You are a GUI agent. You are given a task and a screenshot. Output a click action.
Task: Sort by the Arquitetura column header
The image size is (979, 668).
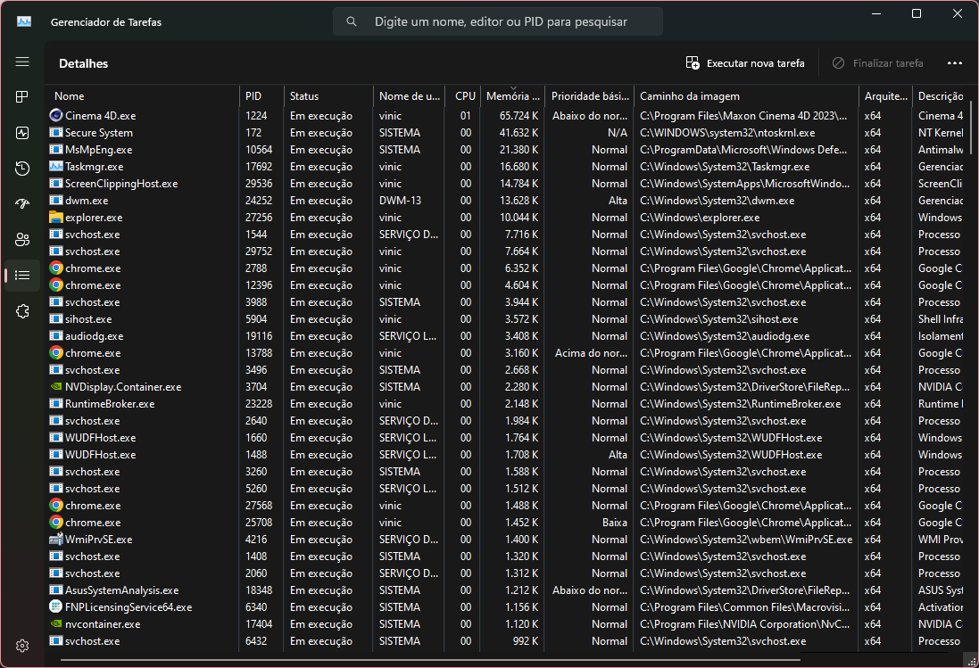pyautogui.click(x=886, y=96)
